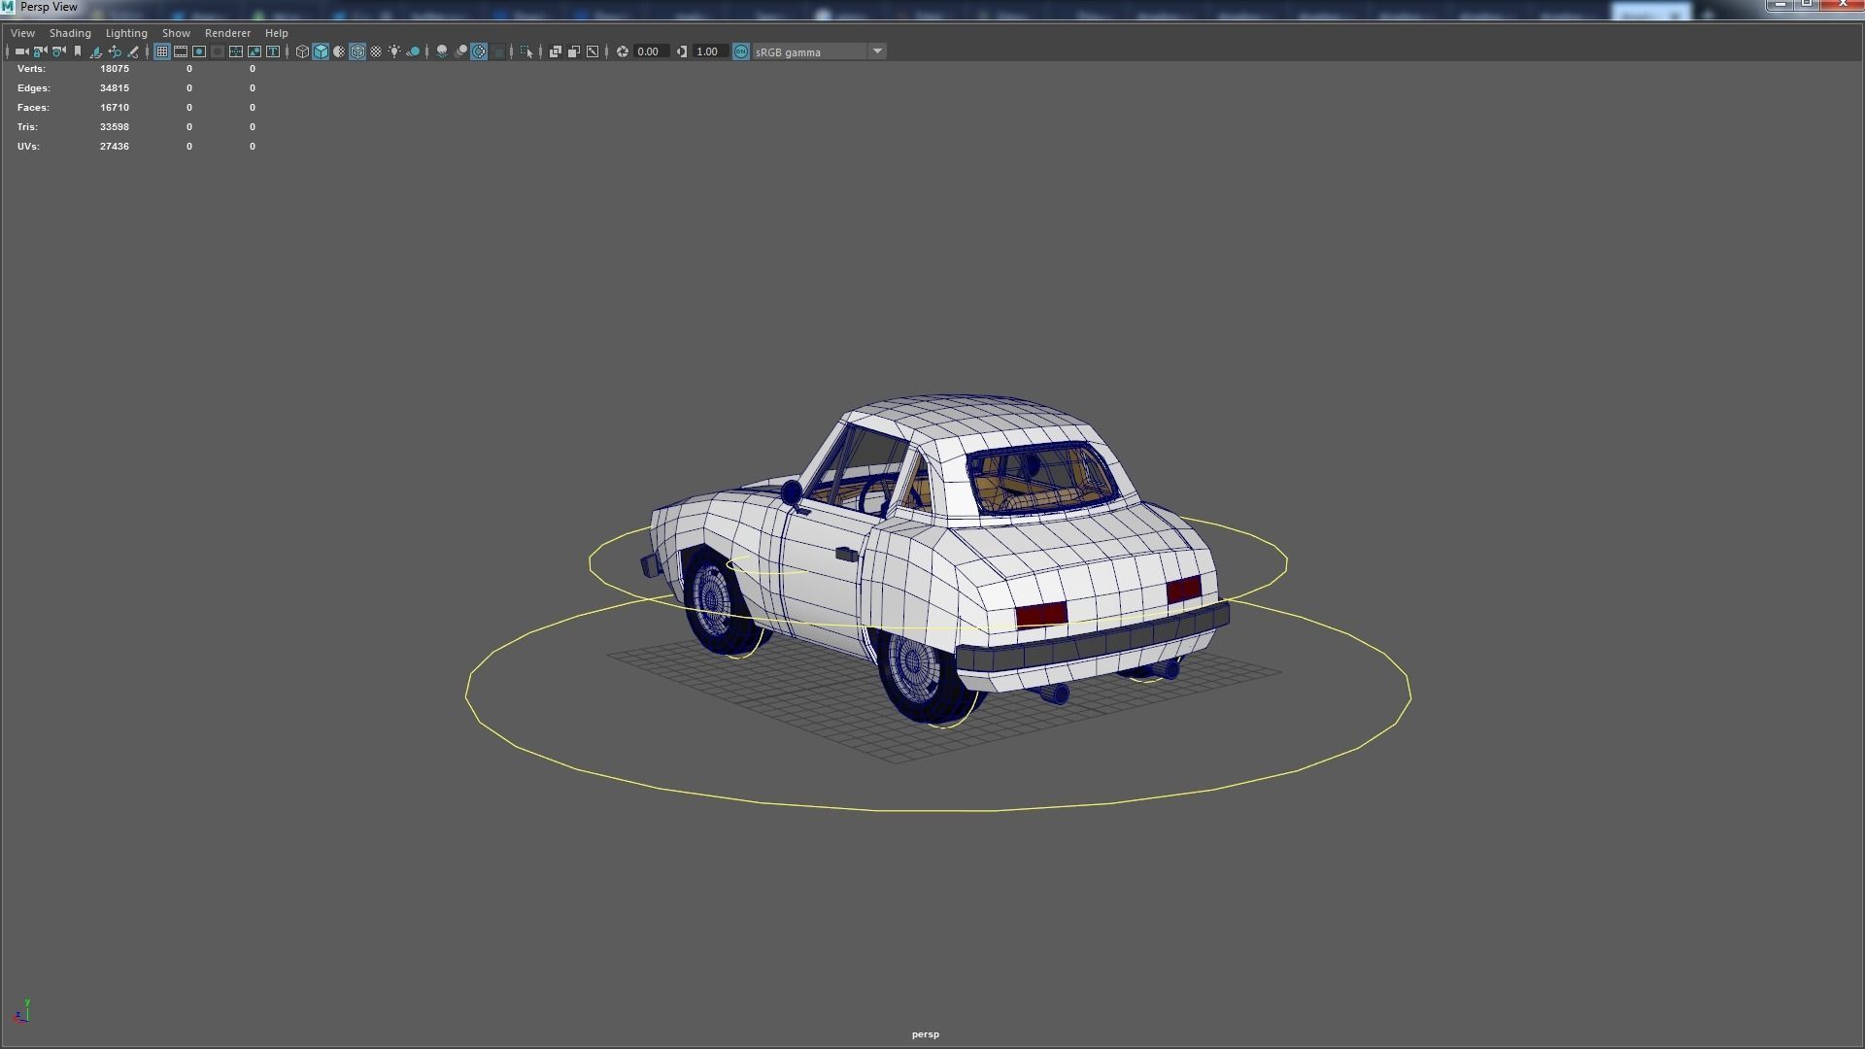Edit the Gamma value field 1.00
1865x1049 pixels.
pyautogui.click(x=710, y=51)
